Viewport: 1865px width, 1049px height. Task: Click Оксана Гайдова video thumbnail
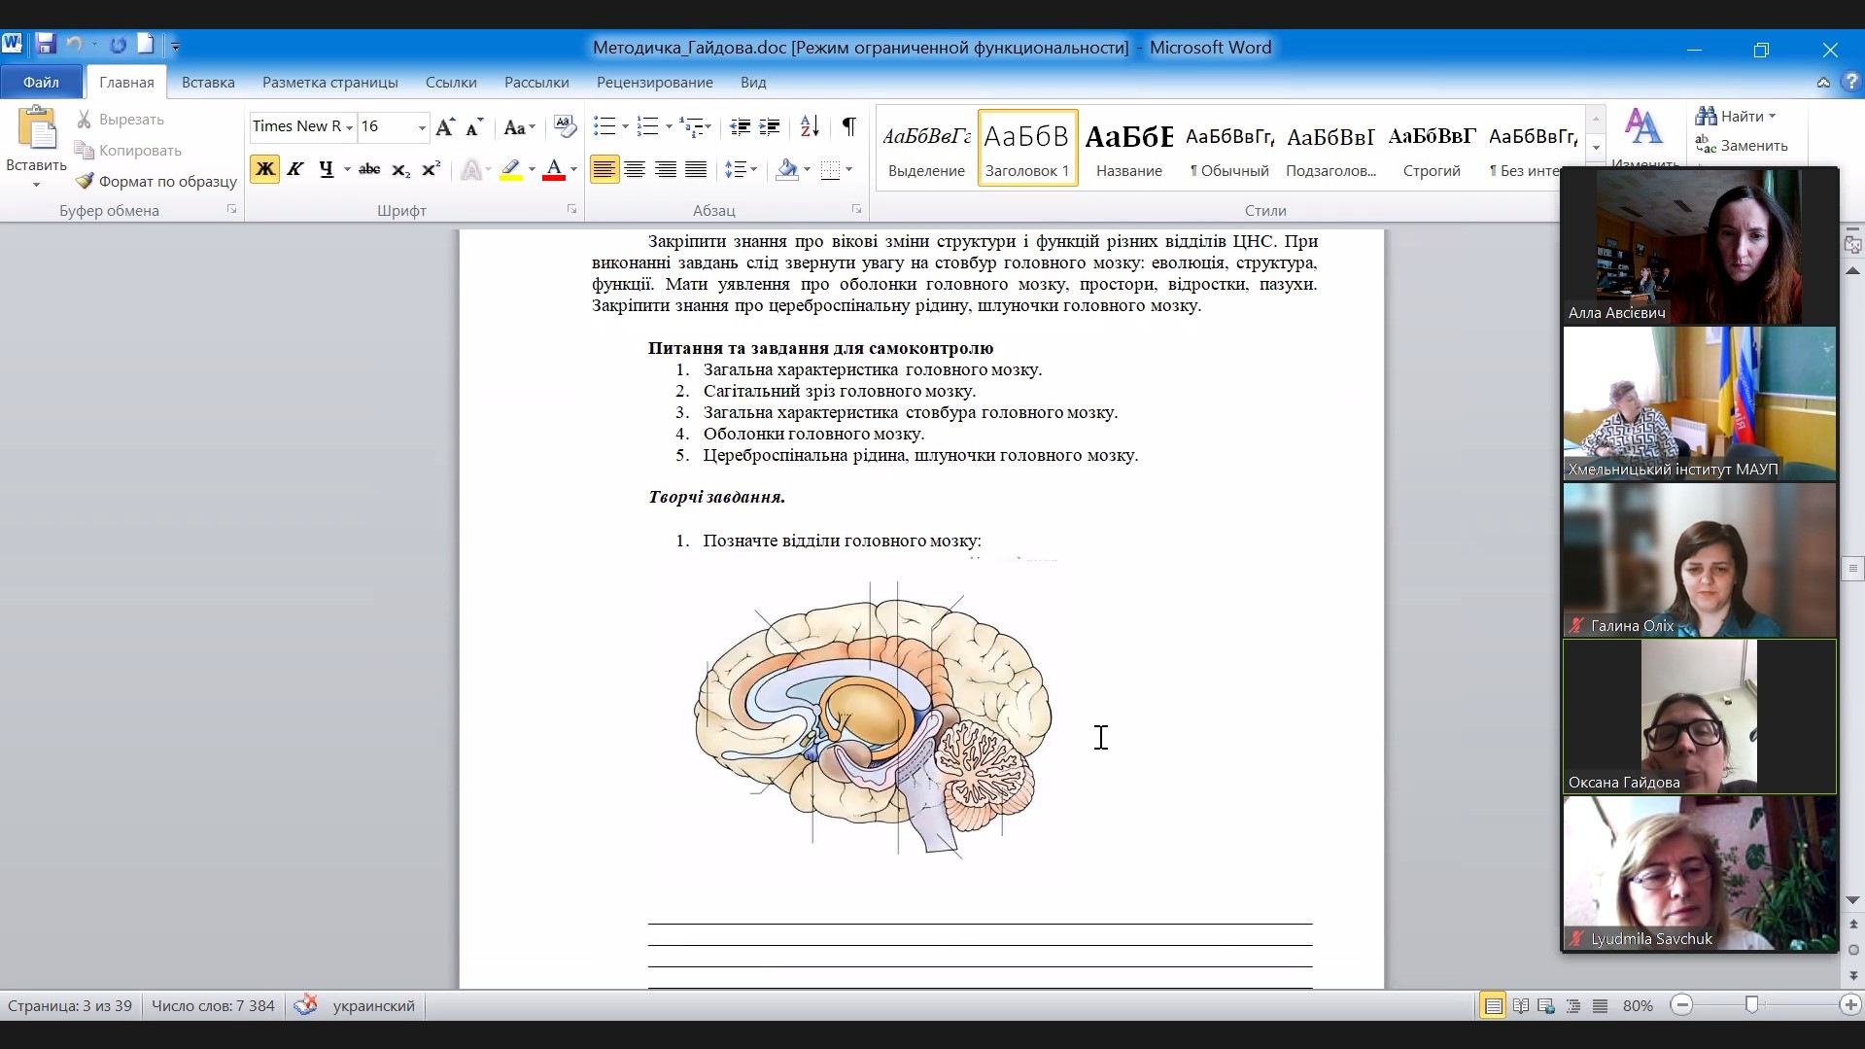pos(1699,717)
